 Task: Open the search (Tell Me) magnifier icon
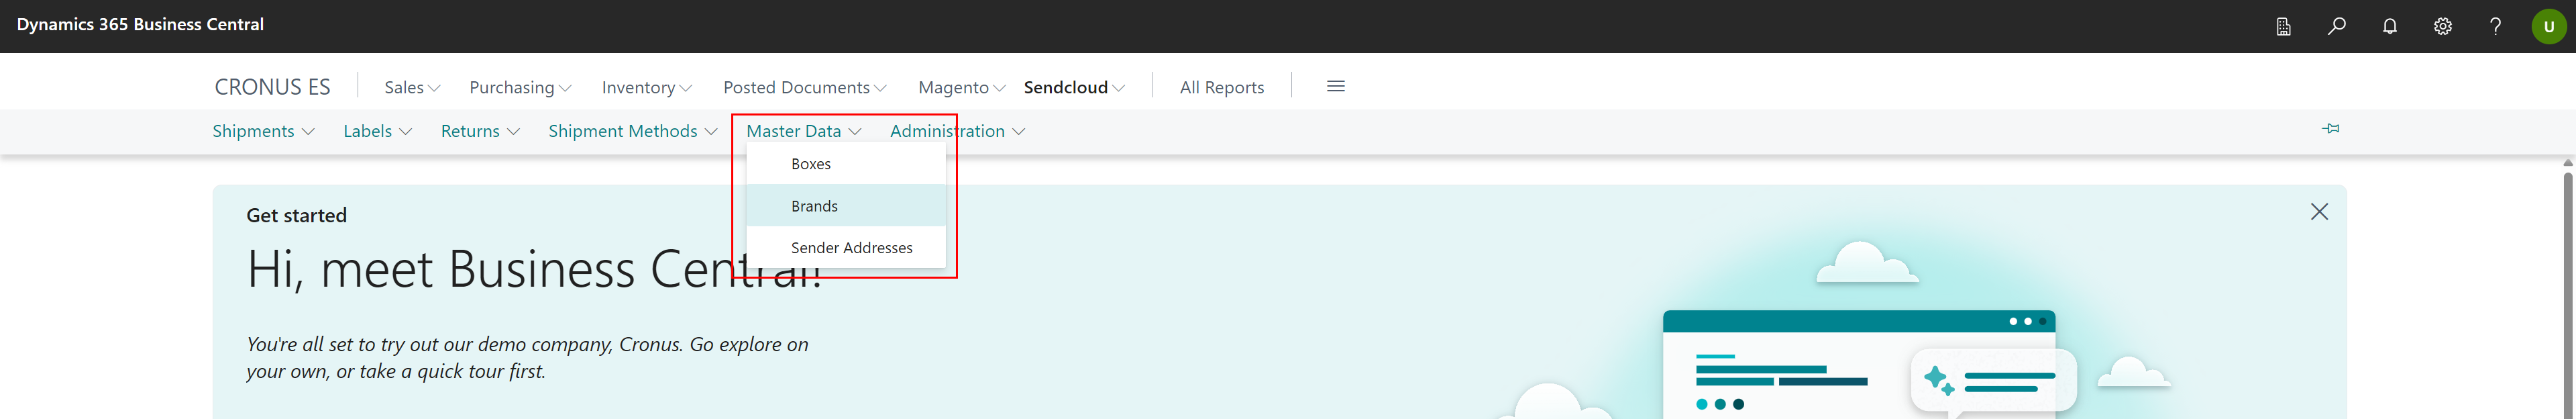coord(2336,26)
